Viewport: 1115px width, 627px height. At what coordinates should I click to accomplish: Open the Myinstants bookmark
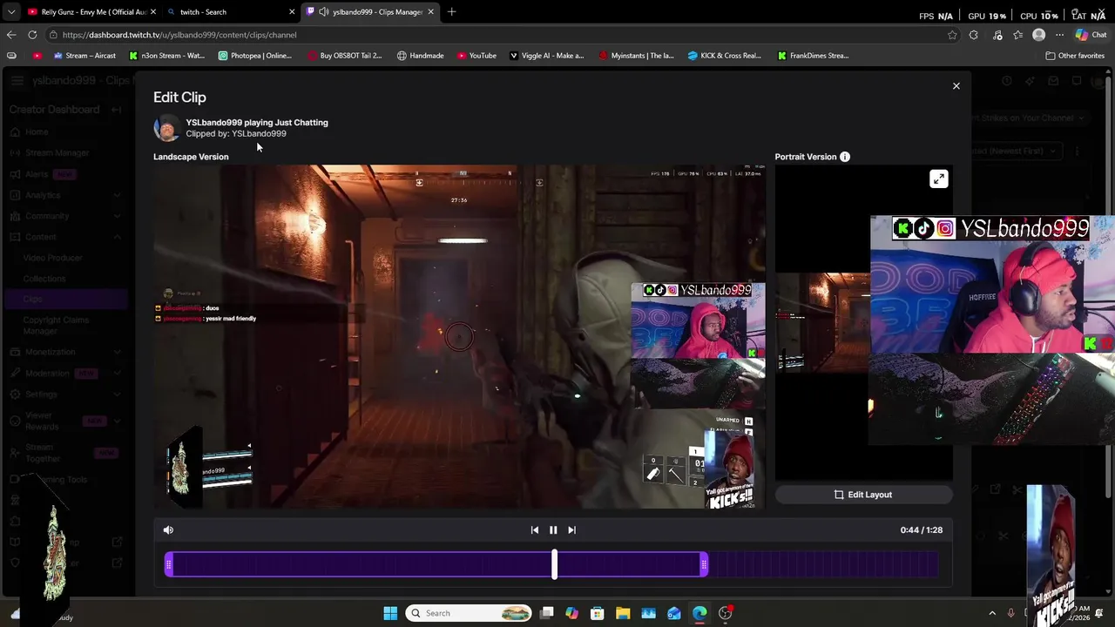tap(636, 56)
